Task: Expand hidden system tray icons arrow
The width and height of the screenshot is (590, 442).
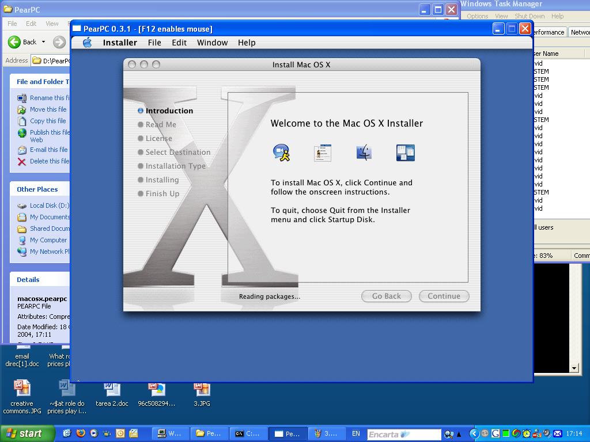Action: 474,434
